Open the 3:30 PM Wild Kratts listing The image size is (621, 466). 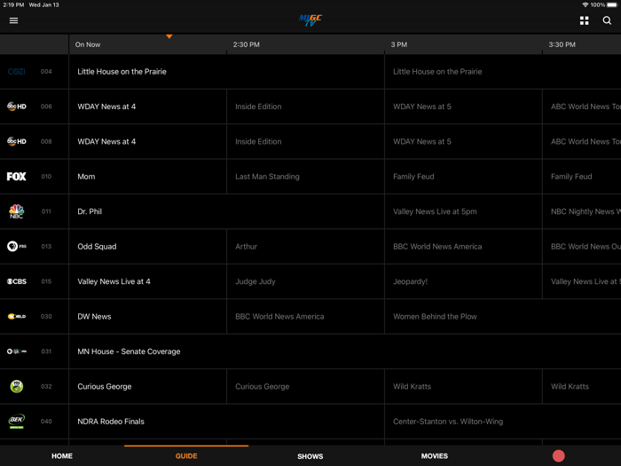pyautogui.click(x=582, y=386)
